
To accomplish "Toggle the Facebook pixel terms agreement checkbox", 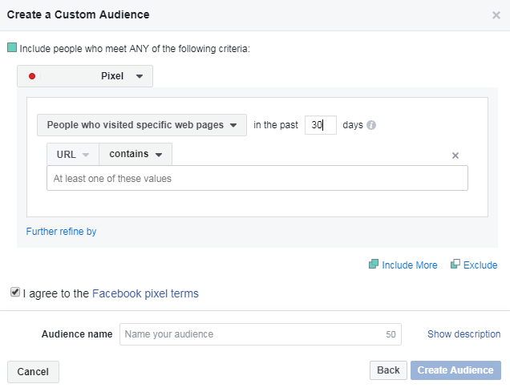I will point(15,292).
